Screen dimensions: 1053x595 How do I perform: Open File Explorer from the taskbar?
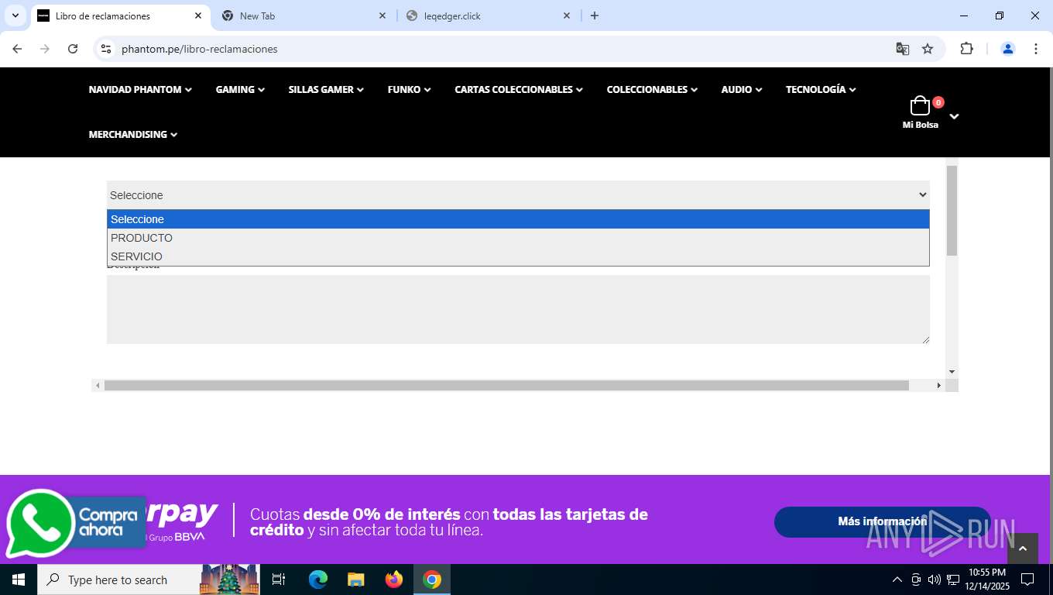point(356,580)
